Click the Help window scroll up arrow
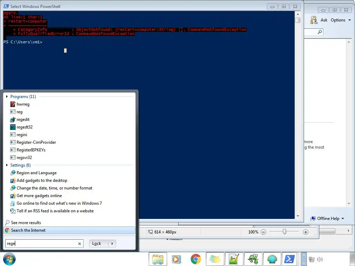This screenshot has width=355, height=266. pyautogui.click(x=349, y=42)
